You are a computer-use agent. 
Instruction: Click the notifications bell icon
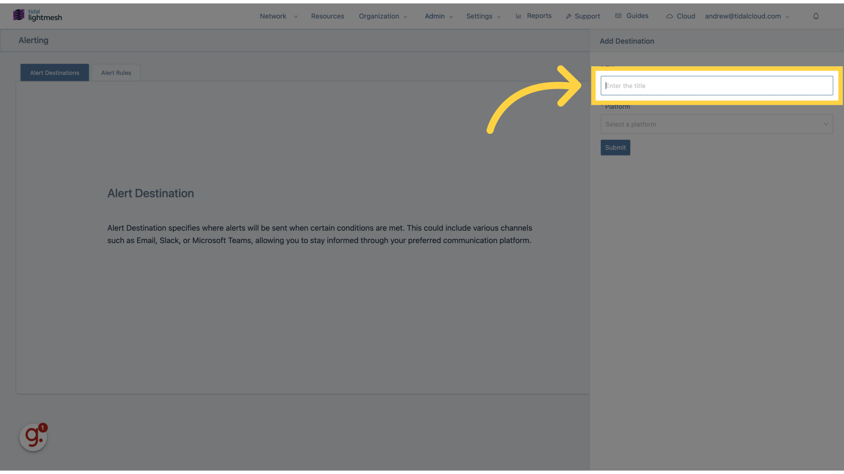click(x=815, y=16)
